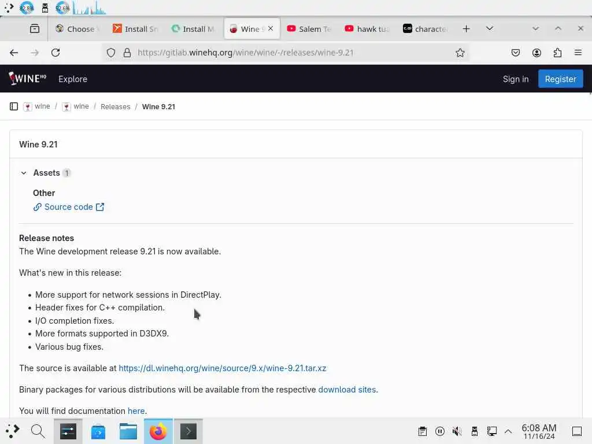Click the URL address bar

pos(287,53)
